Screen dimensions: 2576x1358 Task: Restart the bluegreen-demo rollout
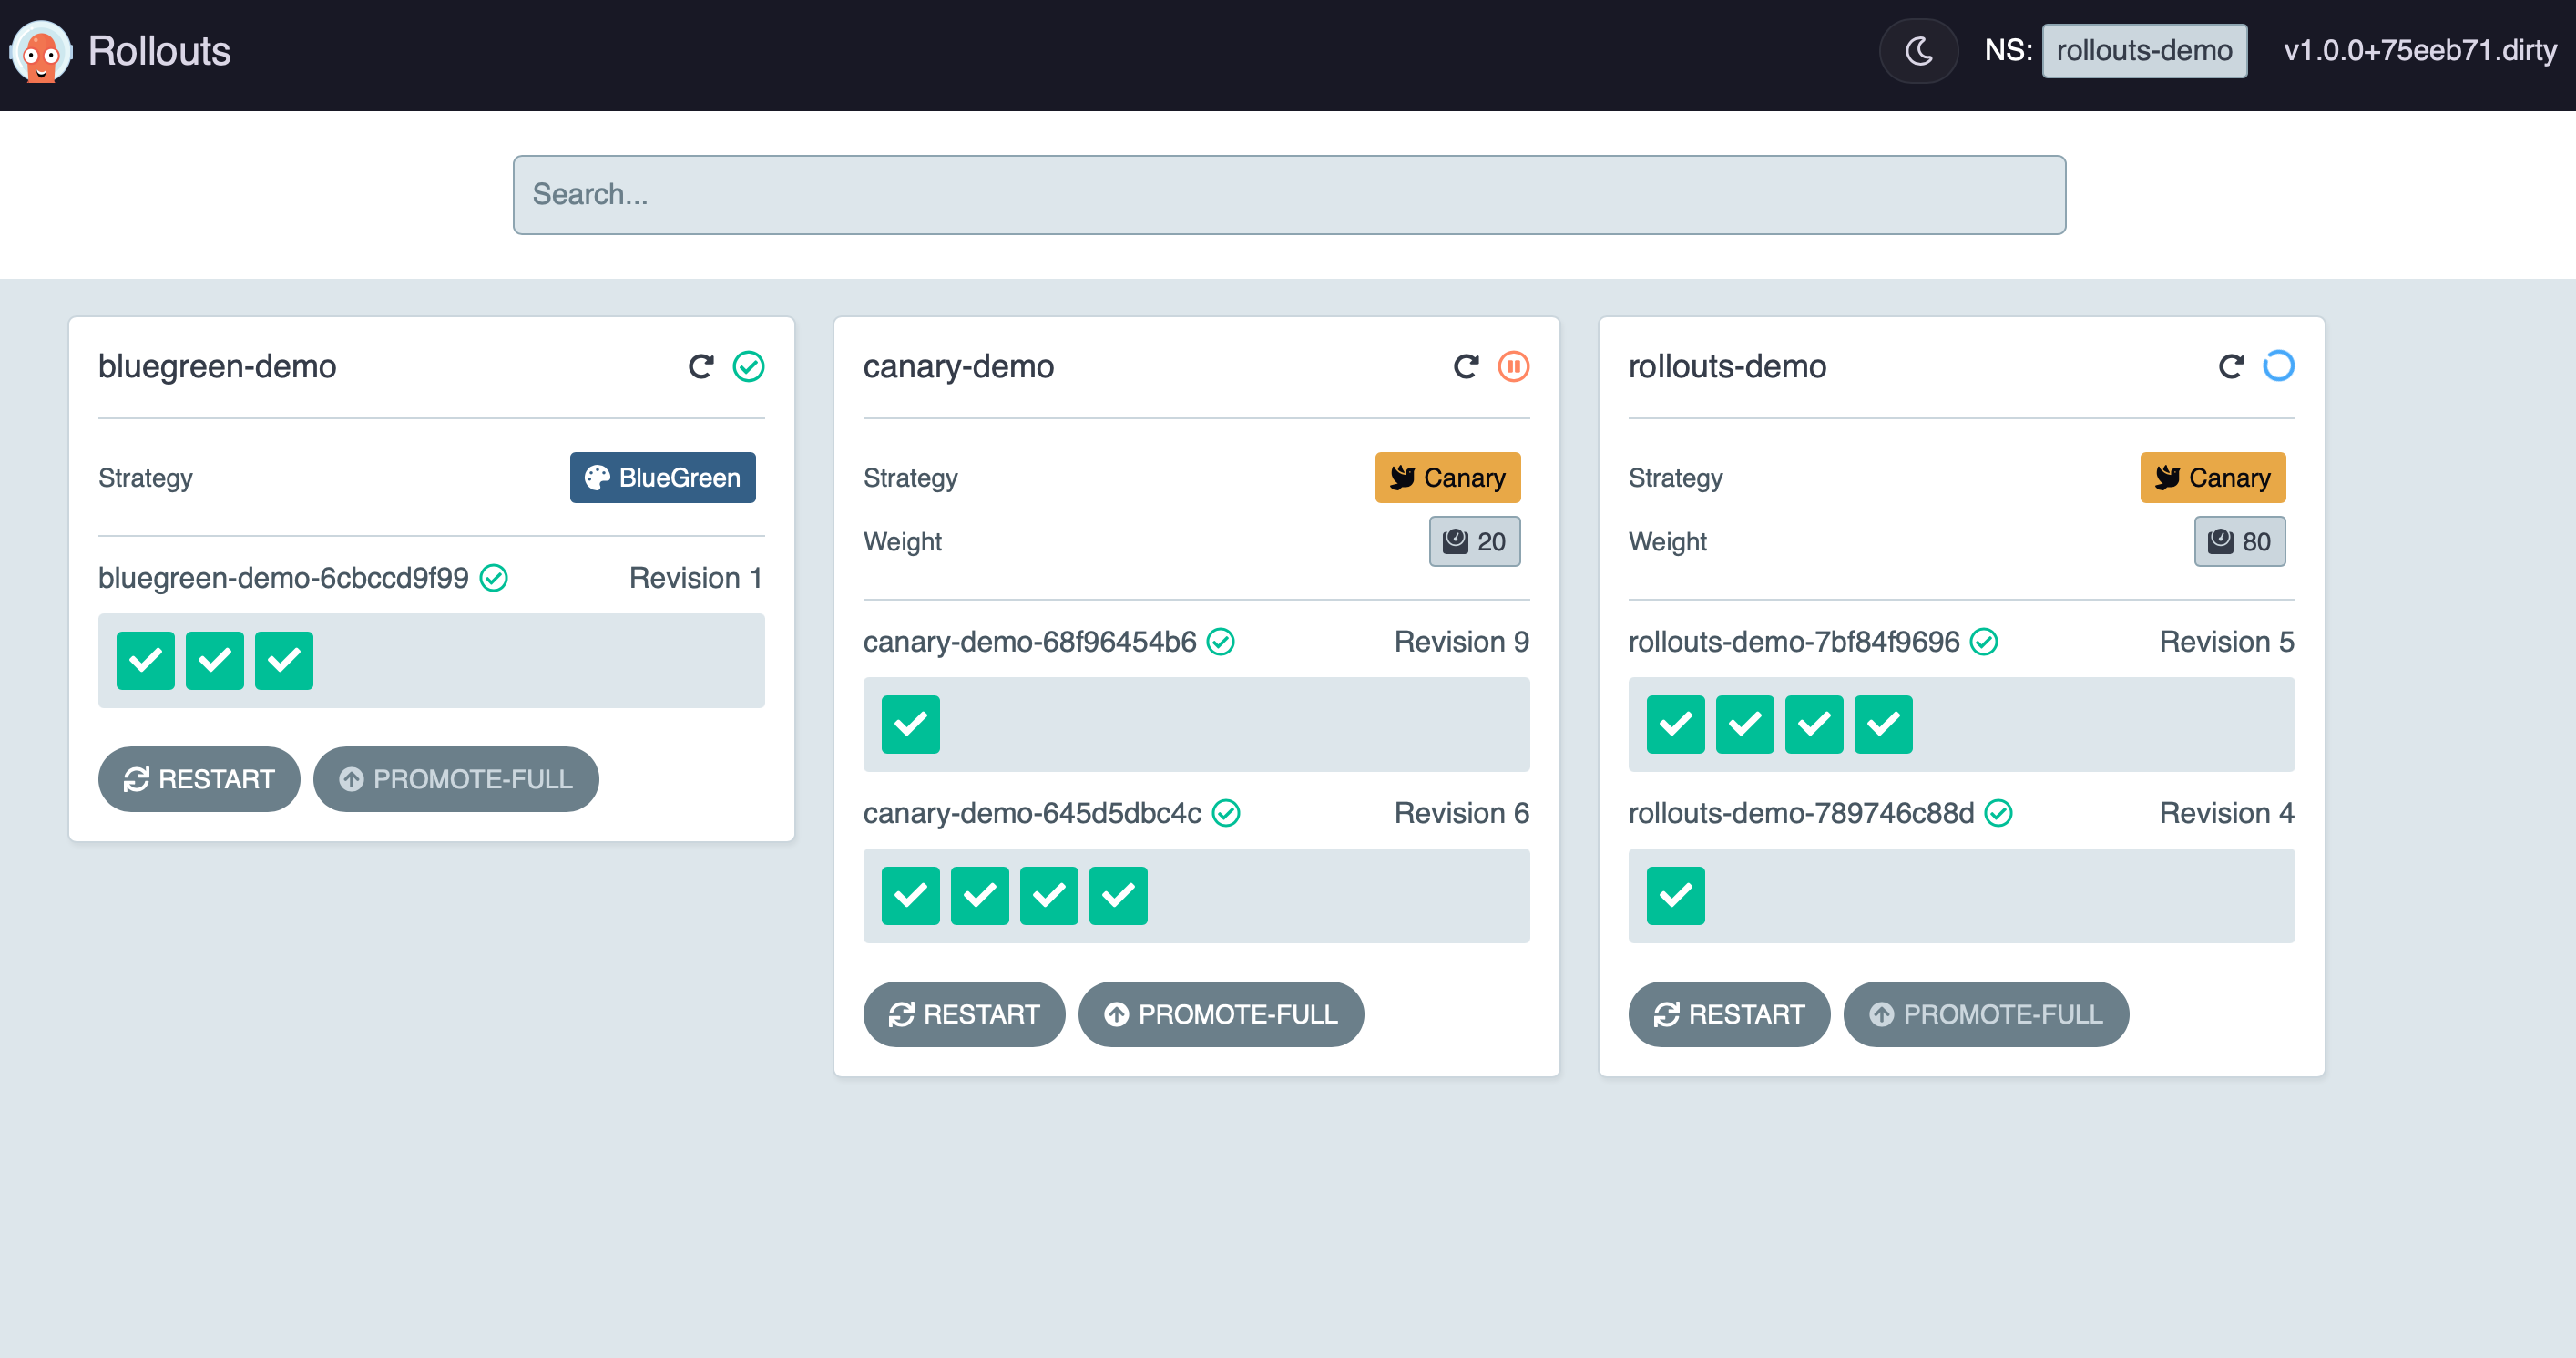[x=199, y=779]
